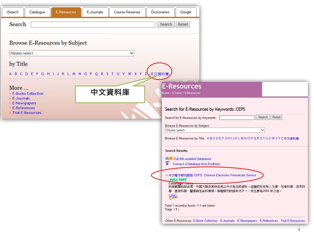Select the E-Resources tab

(x=66, y=12)
